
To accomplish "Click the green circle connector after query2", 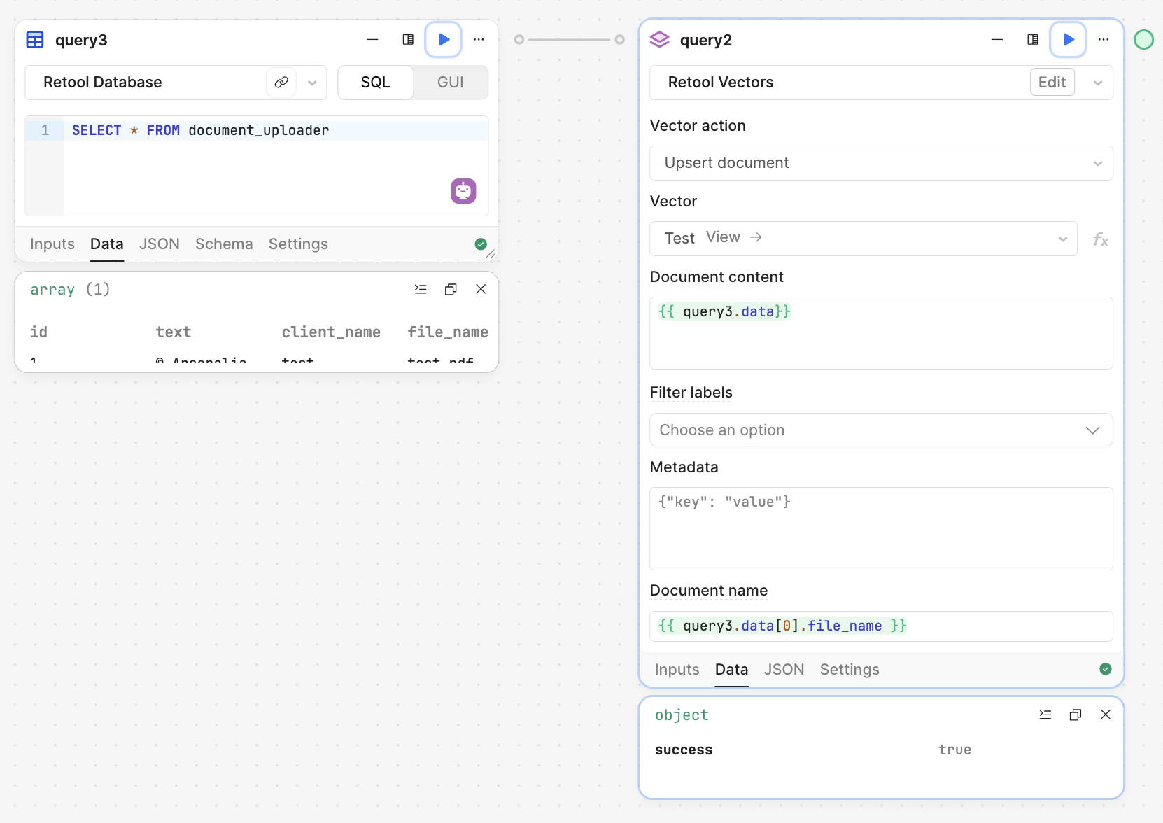I will click(1143, 40).
